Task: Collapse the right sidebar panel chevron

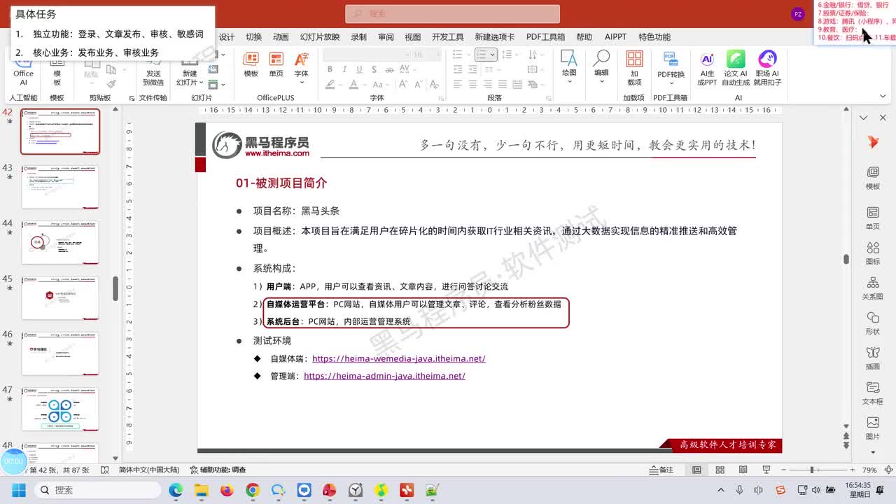Action: [x=864, y=118]
